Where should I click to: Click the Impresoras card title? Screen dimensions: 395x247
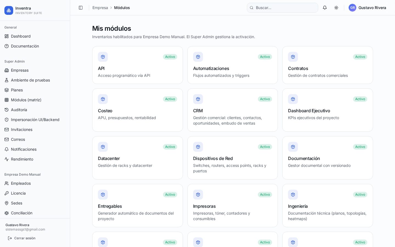[204, 206]
